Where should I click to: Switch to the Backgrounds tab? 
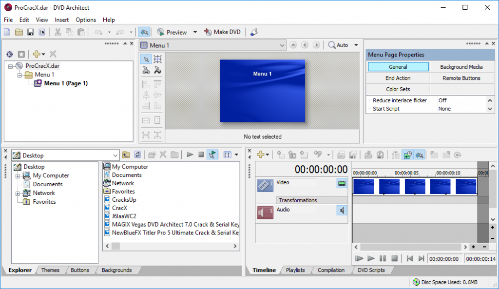(x=116, y=270)
